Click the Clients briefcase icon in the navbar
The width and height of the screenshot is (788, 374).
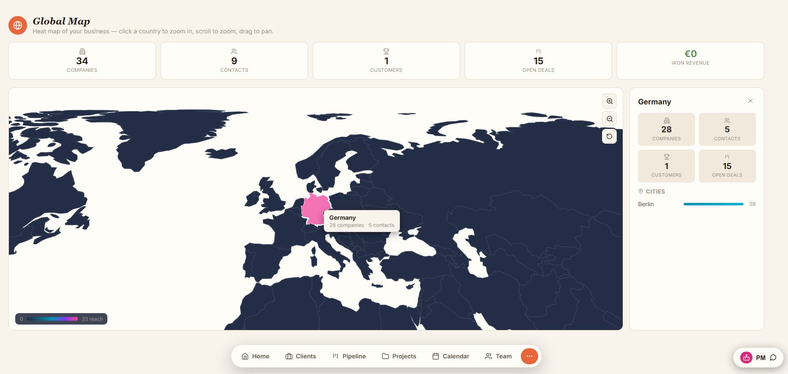click(289, 356)
